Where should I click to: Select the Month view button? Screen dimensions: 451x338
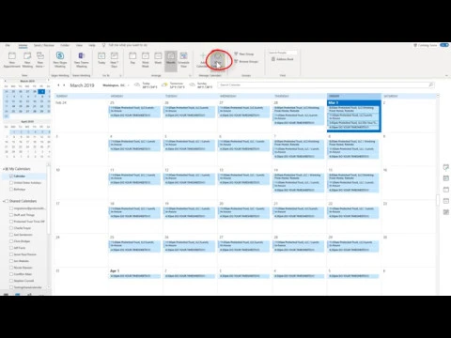pos(171,61)
